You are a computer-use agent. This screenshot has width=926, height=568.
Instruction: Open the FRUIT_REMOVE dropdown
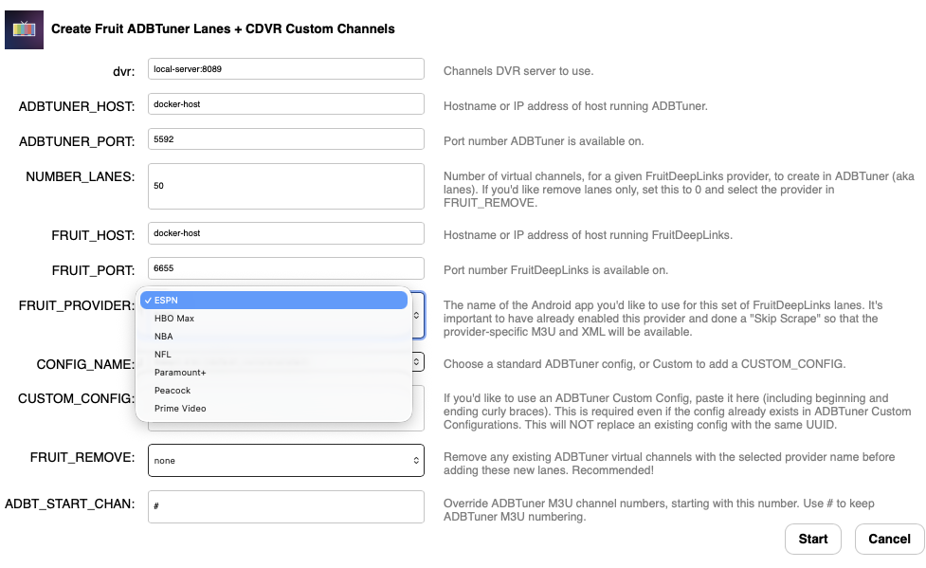[x=285, y=460]
